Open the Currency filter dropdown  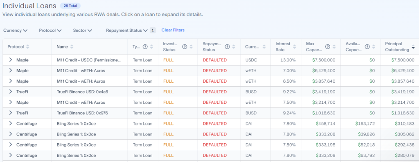click(x=16, y=31)
